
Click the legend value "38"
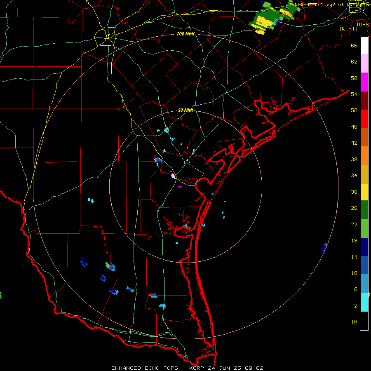click(354, 159)
